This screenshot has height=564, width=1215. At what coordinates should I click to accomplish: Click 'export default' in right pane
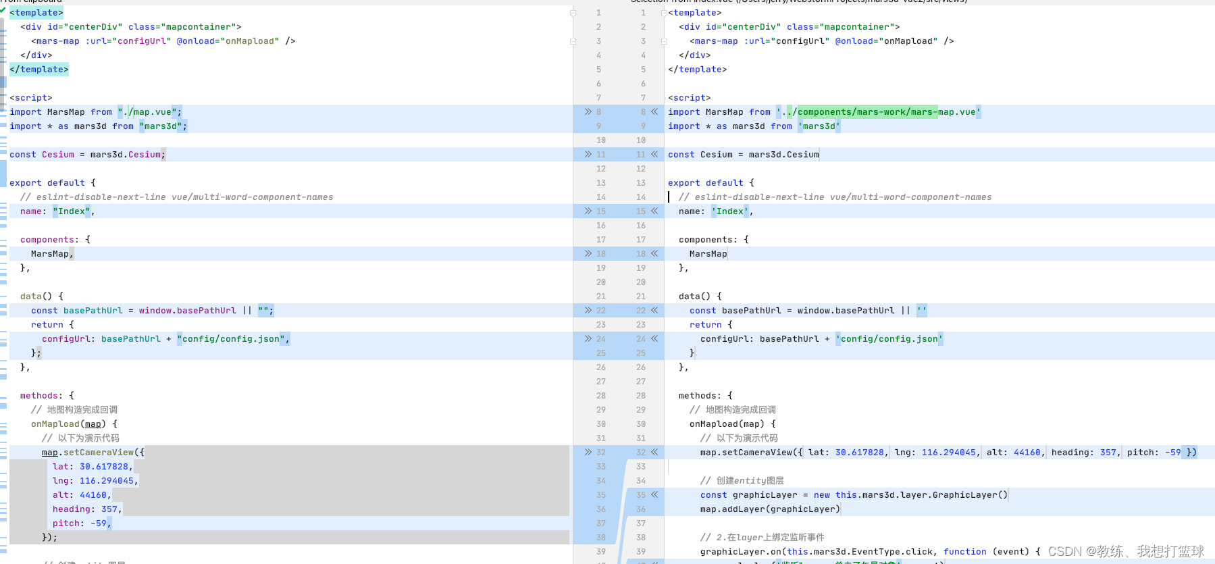[x=706, y=183]
